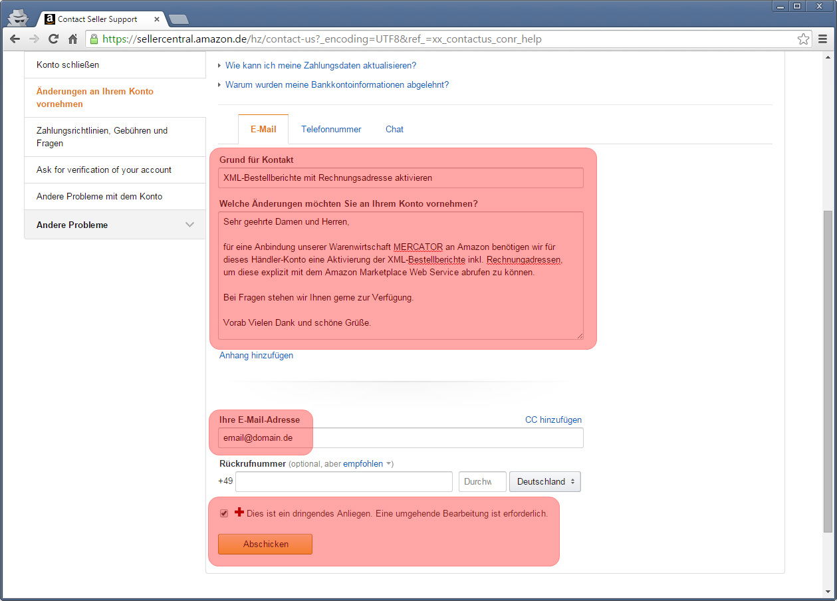The height and width of the screenshot is (601, 837).
Task: Switch to the Telefonnummer tab
Action: pos(331,129)
